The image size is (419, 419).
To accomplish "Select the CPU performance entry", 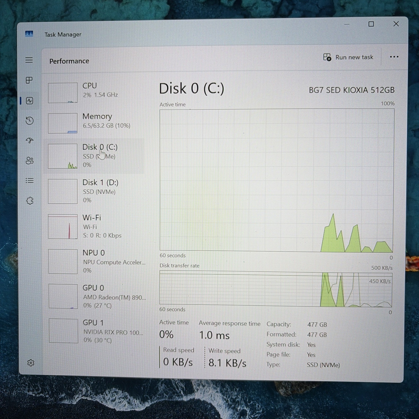I will pos(94,92).
